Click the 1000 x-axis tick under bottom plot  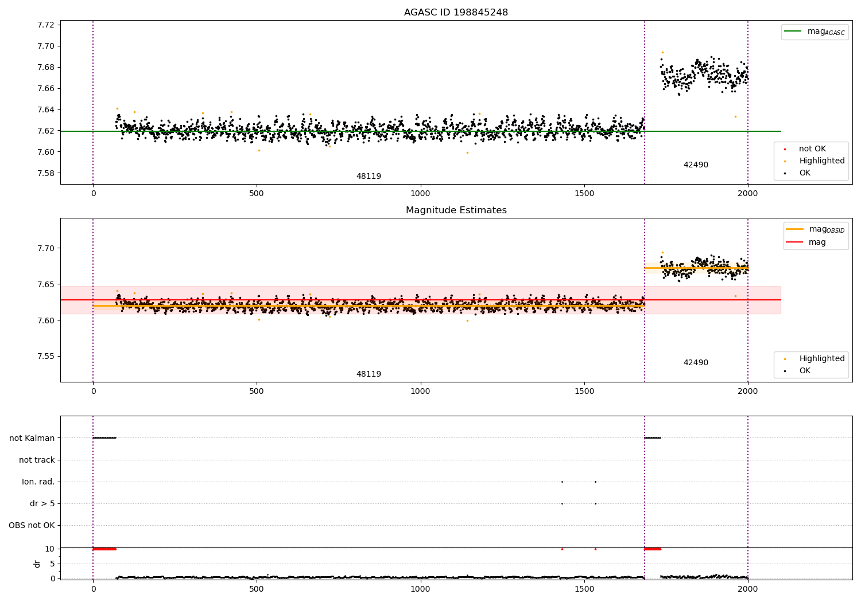[x=420, y=589]
